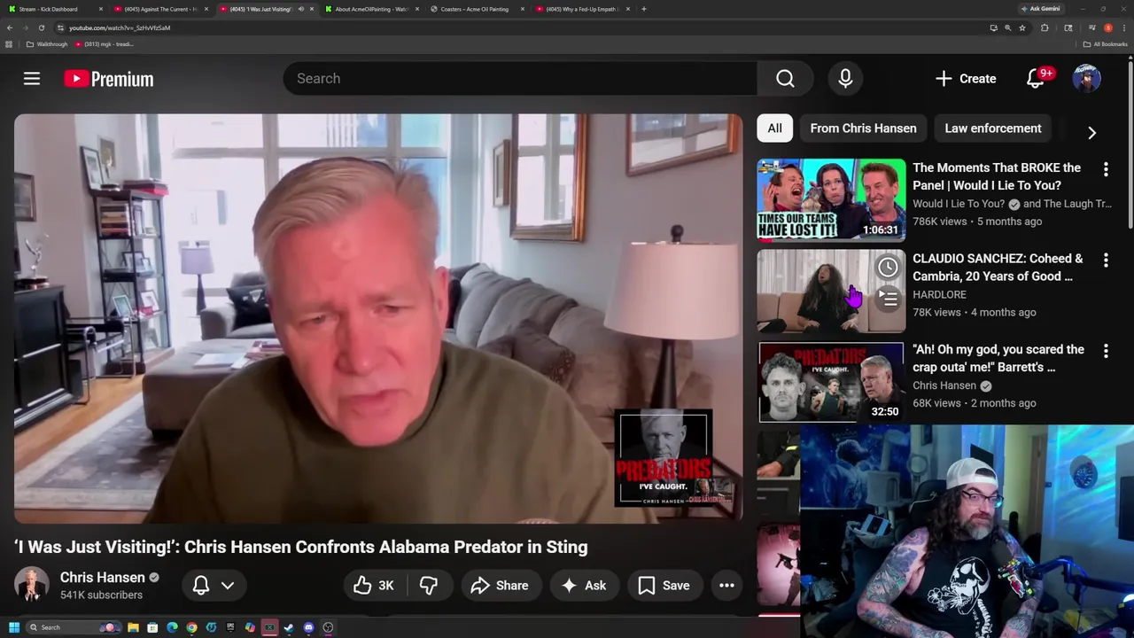Open options for The Moments That BROKE video
1134x638 pixels.
(1106, 168)
